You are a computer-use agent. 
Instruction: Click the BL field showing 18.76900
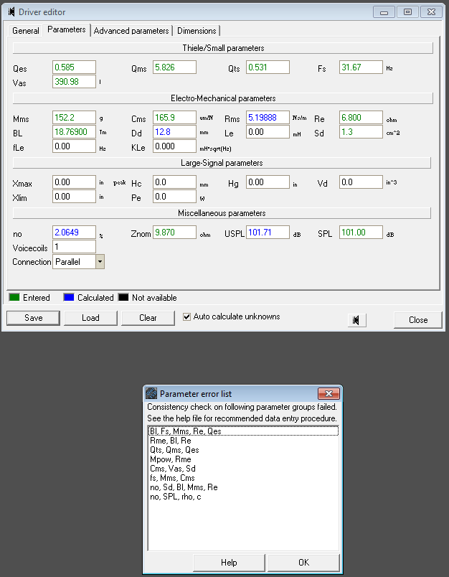pos(74,132)
